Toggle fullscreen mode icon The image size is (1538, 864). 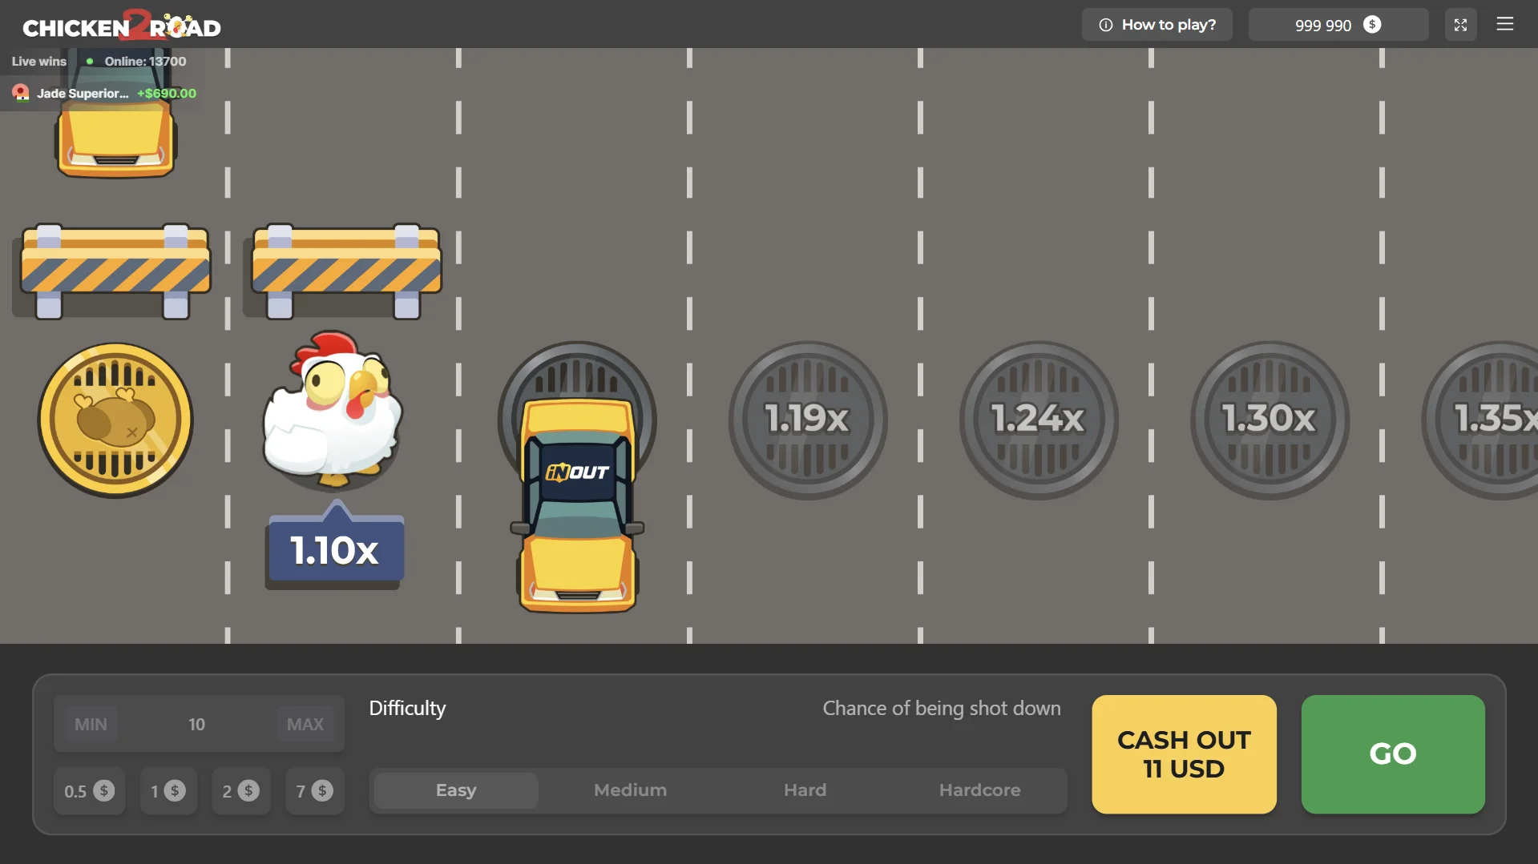1460,25
